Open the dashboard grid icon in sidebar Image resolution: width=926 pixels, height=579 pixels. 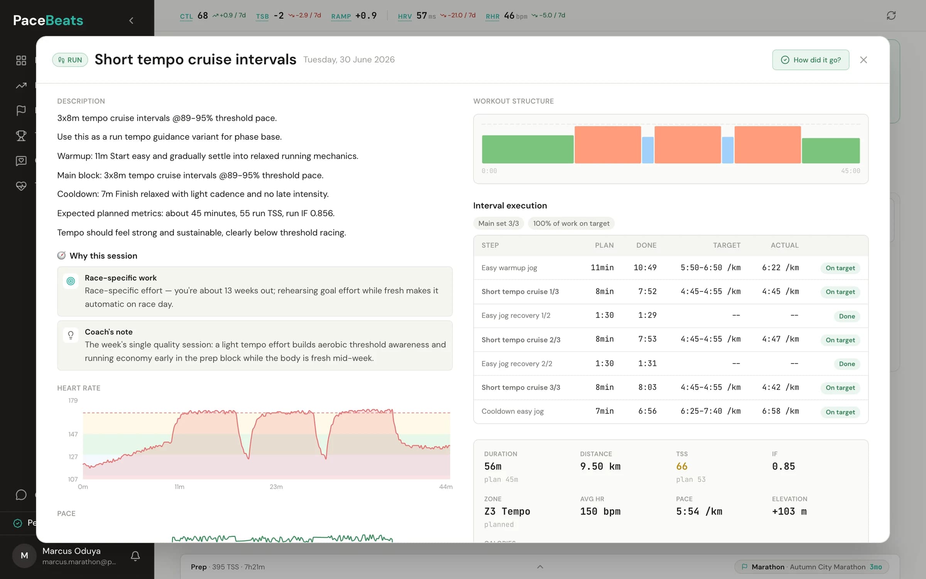(21, 60)
